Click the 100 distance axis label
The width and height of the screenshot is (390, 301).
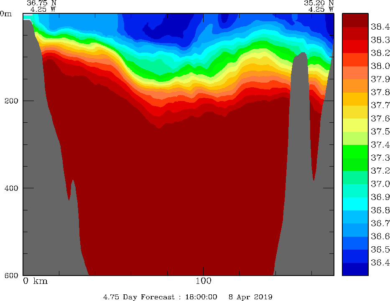click(x=203, y=281)
